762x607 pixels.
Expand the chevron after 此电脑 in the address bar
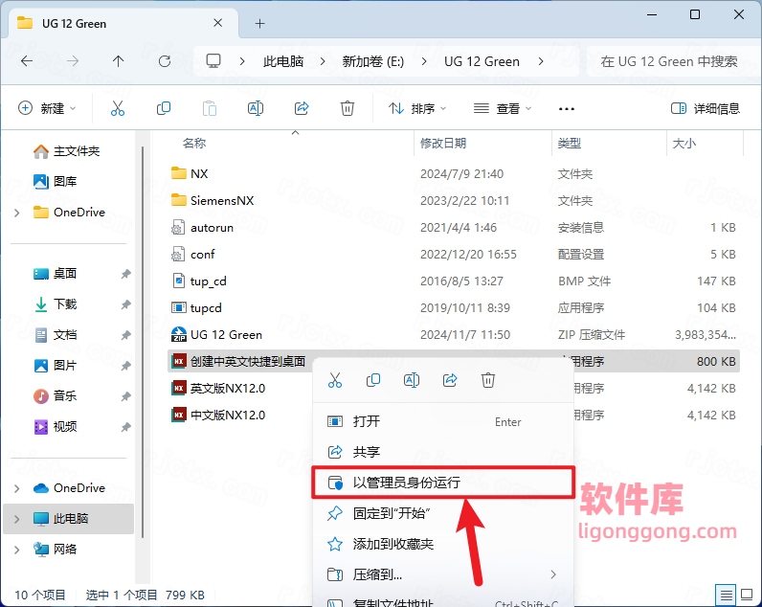pyautogui.click(x=323, y=61)
